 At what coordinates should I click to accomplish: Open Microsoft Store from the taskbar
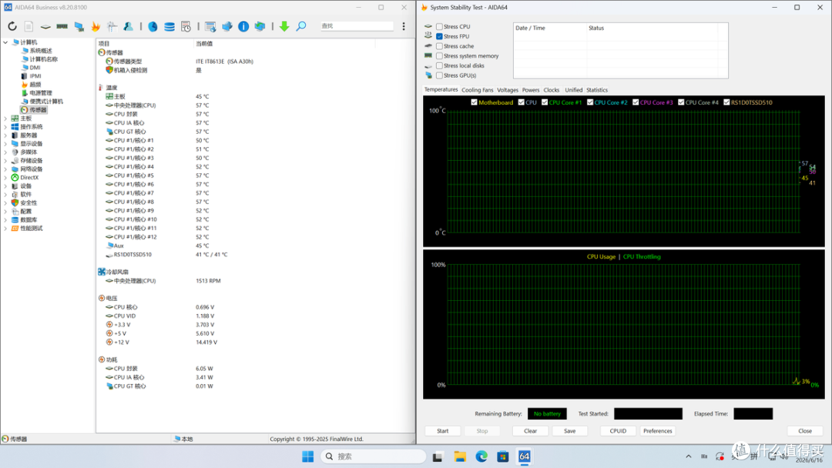pyautogui.click(x=503, y=456)
